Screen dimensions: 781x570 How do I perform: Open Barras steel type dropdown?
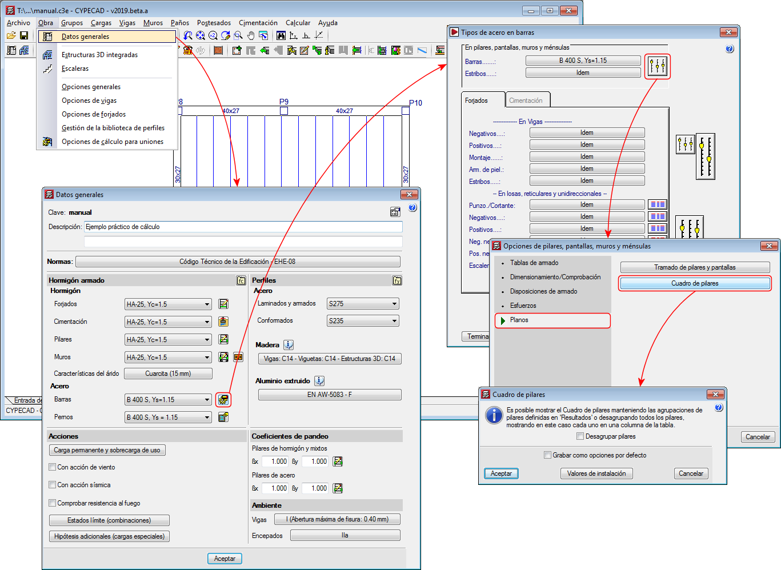(168, 400)
